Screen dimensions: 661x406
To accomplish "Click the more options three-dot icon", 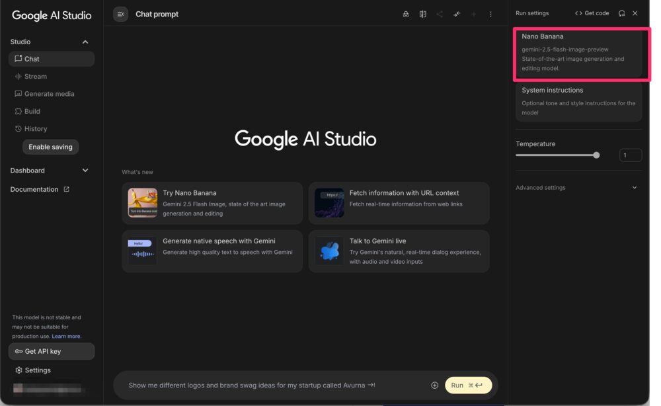I will 490,14.
